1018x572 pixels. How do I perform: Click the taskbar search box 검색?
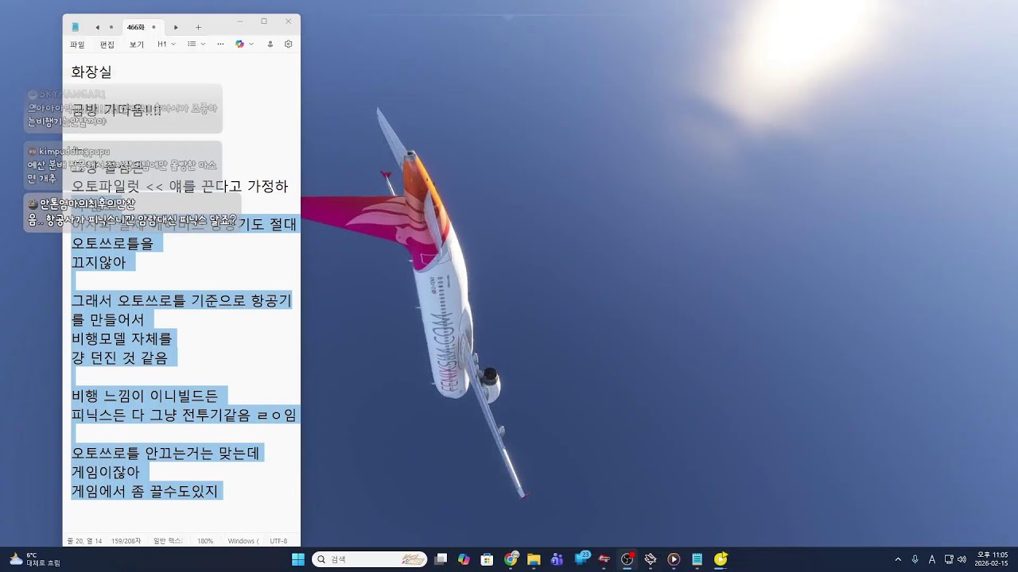pos(369,559)
